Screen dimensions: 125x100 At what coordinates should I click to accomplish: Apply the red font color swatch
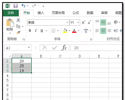pyautogui.click(x=74, y=31)
